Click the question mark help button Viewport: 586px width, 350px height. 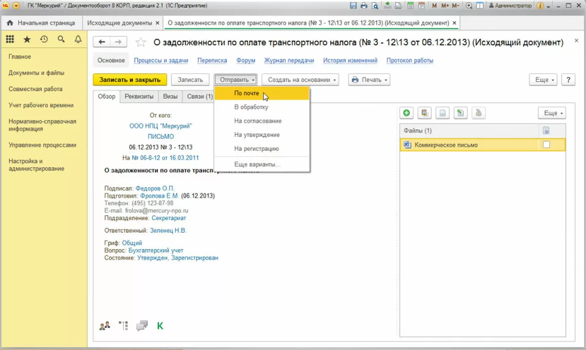568,80
